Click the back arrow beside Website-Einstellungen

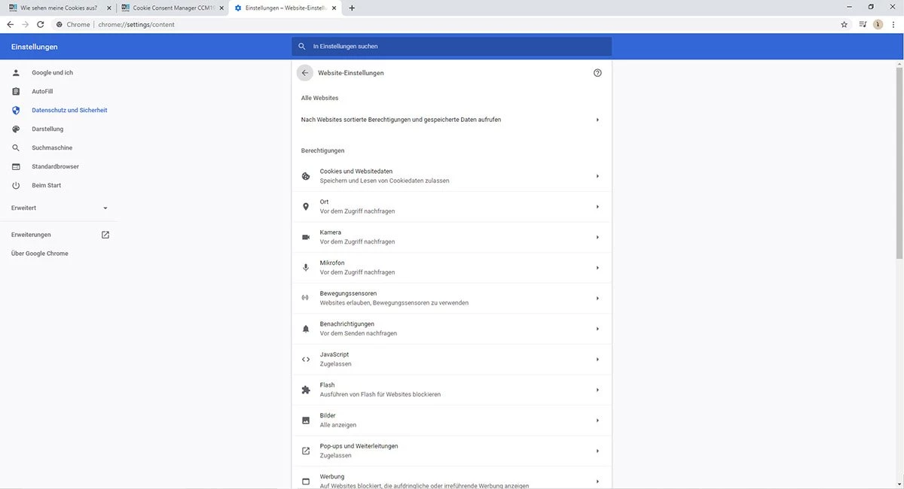304,73
